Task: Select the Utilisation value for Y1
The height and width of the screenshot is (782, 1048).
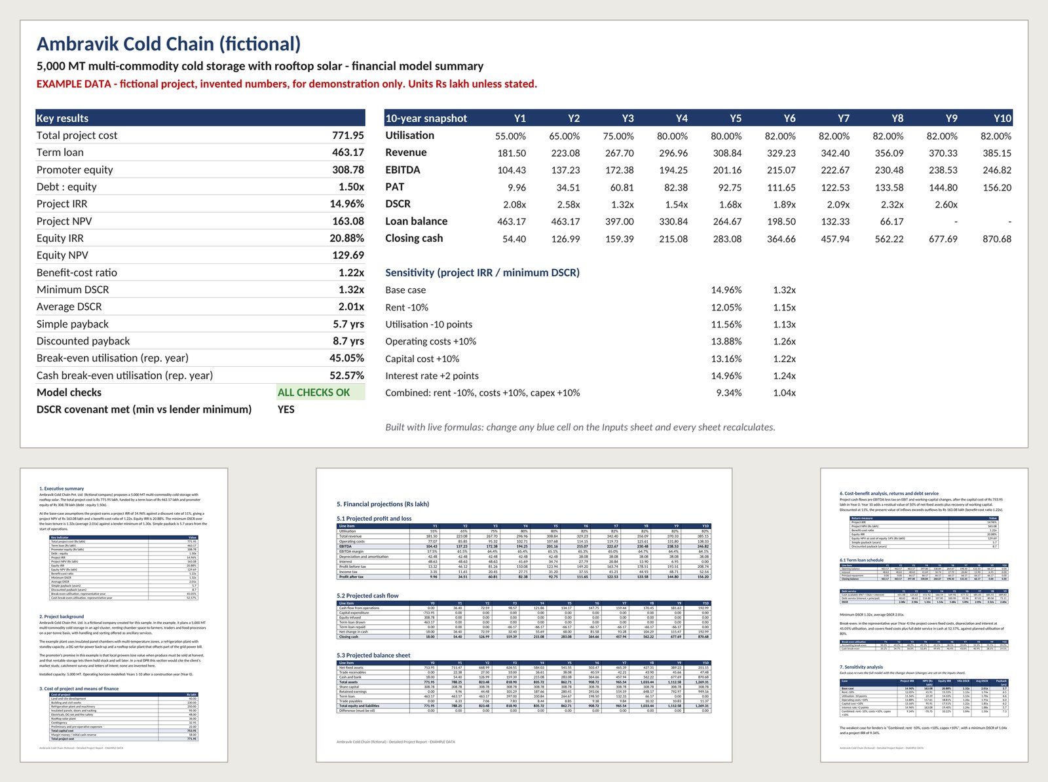Action: [510, 136]
